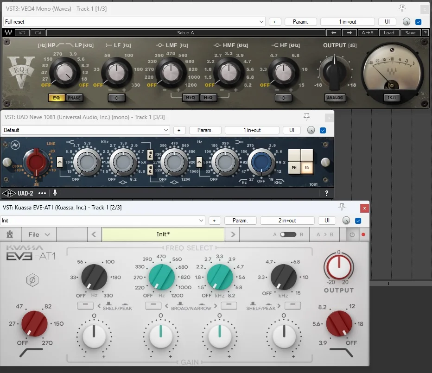Click the Kuassa A > B copy button
Viewport: 432px width, 373px height.
click(325, 234)
